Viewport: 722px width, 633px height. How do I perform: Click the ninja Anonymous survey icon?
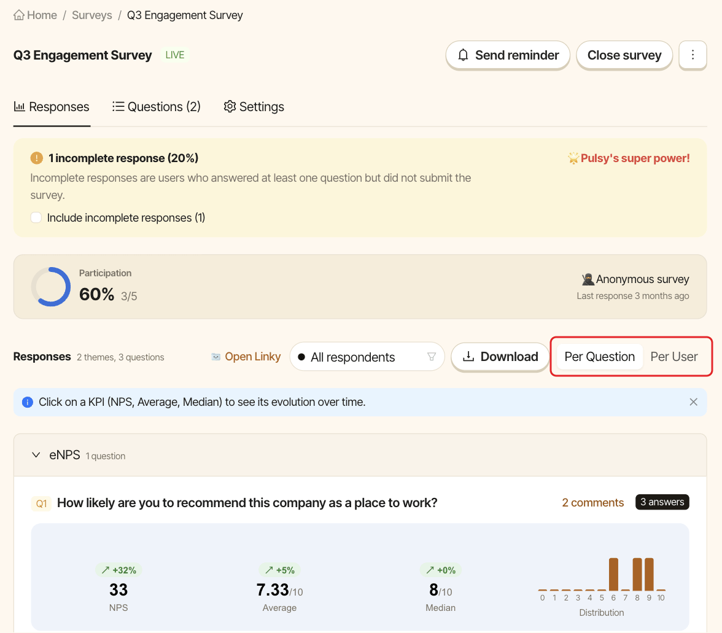click(588, 279)
